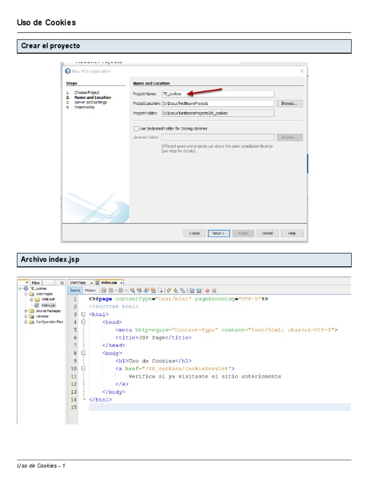The image size is (369, 492).
Task: Click the stop macro recording icon
Action: point(214,290)
